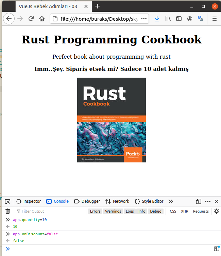Open page actions menu in address bar

(144, 19)
